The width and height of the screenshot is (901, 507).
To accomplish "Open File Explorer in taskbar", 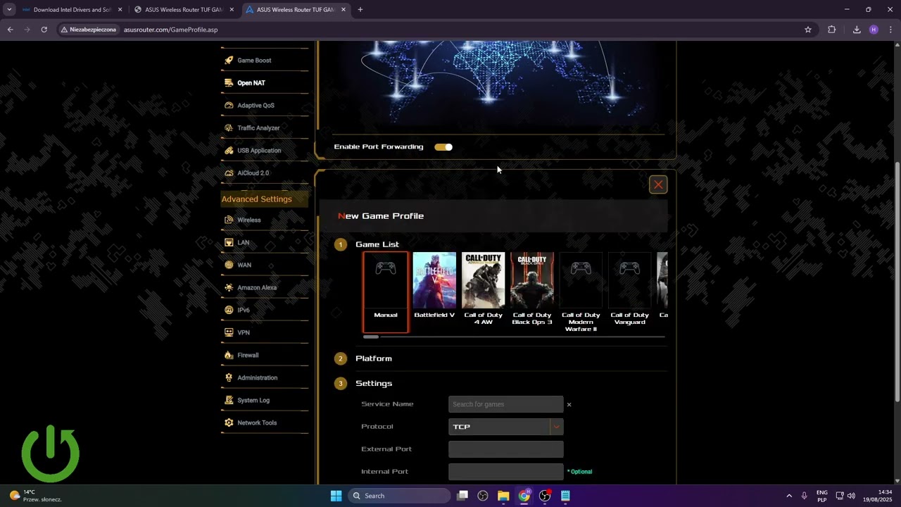I will 503,496.
